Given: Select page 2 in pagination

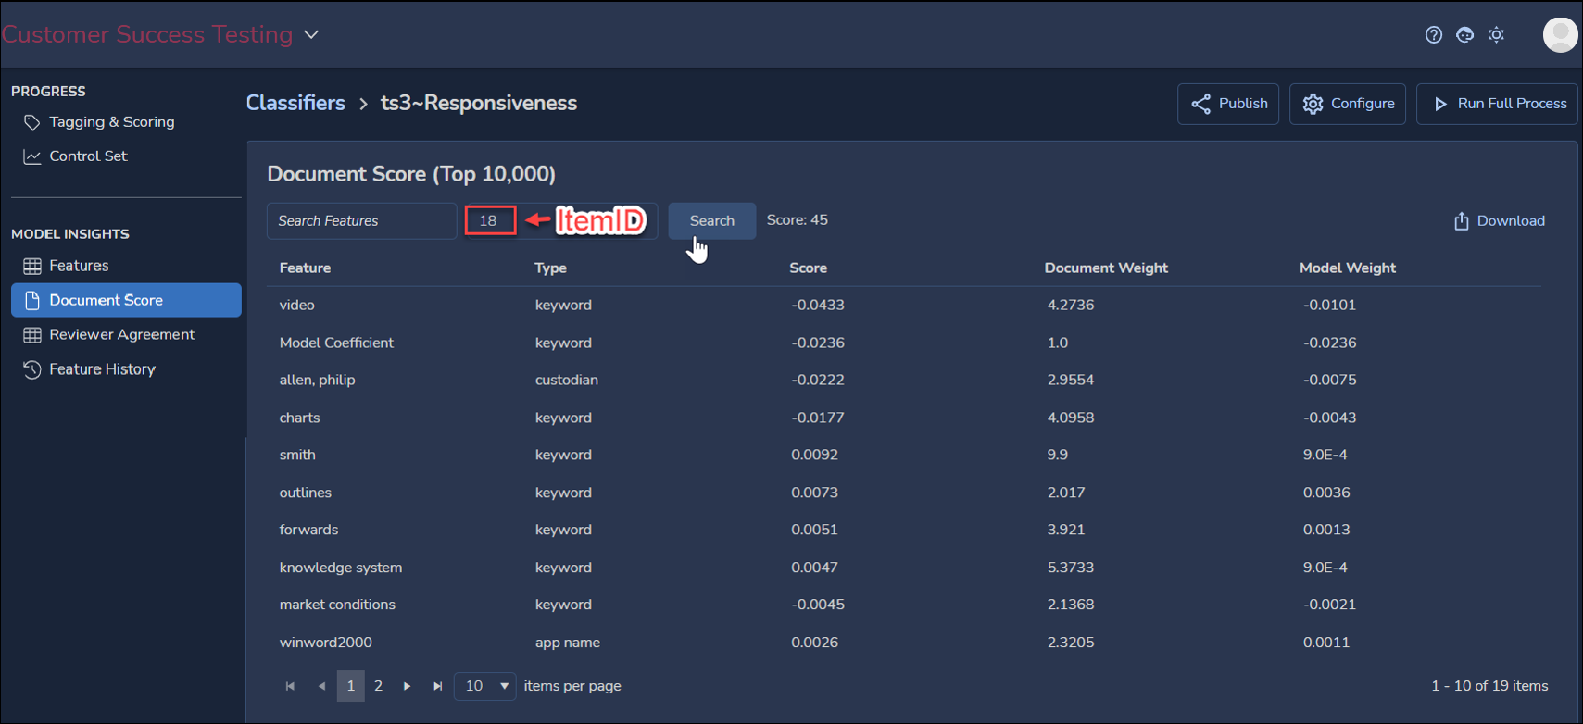Looking at the screenshot, I should (x=378, y=686).
